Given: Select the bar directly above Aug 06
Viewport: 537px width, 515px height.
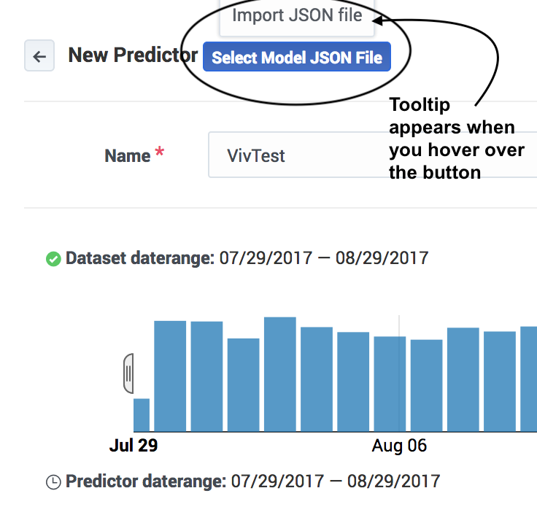Looking at the screenshot, I should tap(390, 384).
